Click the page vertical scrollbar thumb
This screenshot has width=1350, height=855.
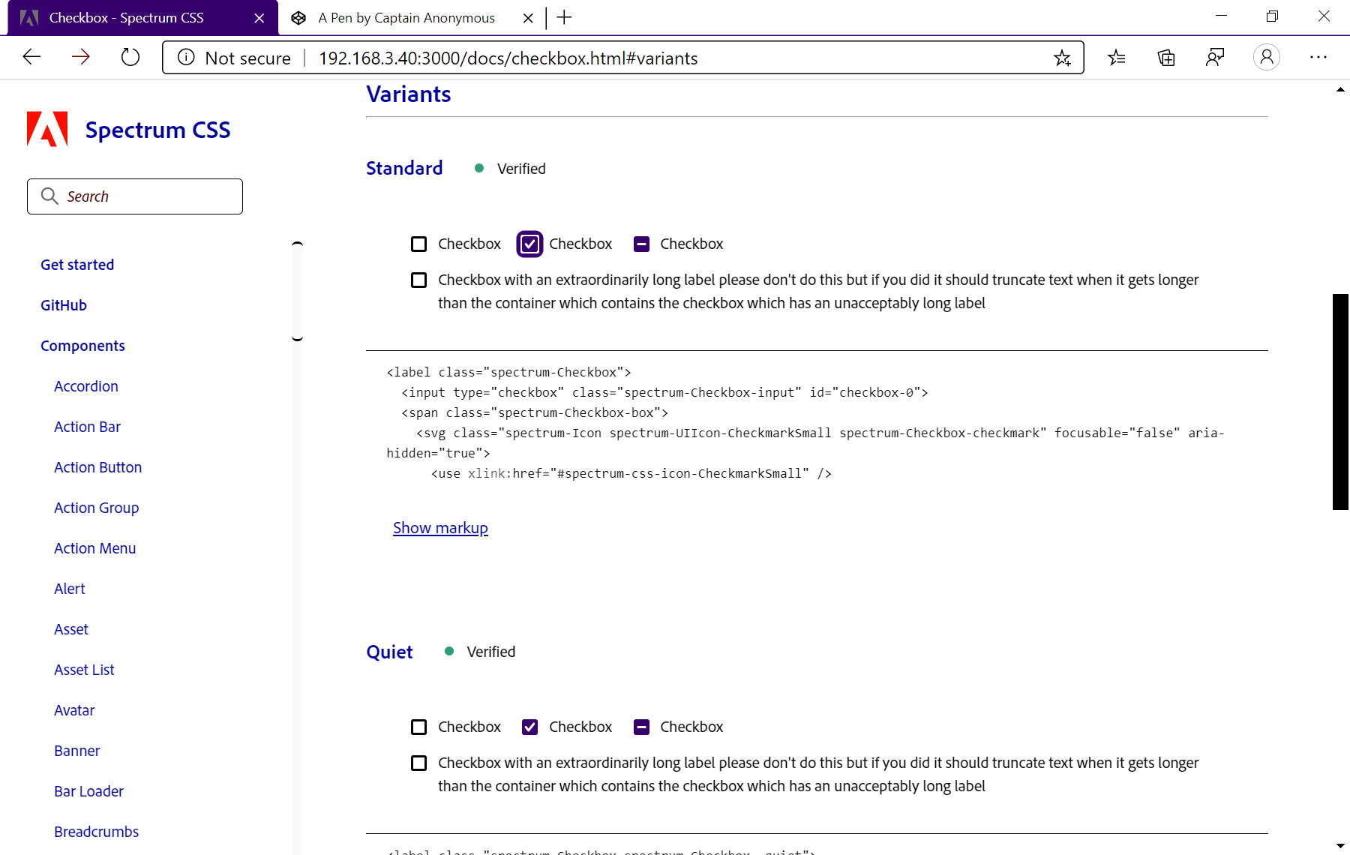(1340, 401)
